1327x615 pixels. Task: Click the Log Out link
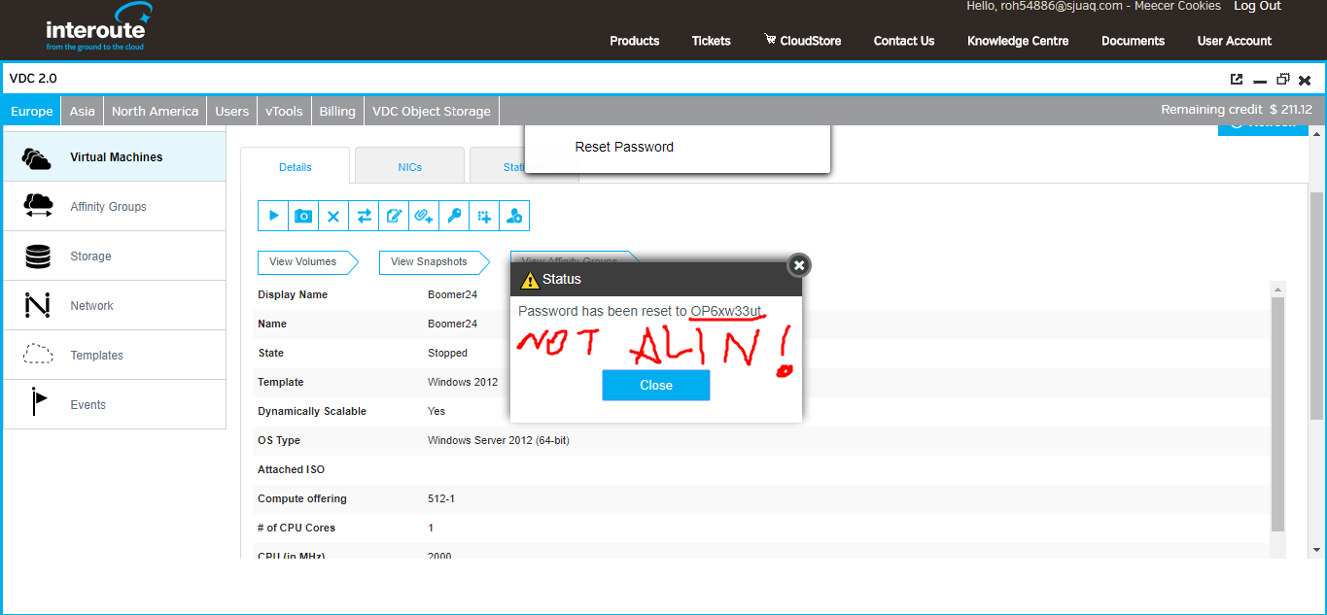point(1258,6)
